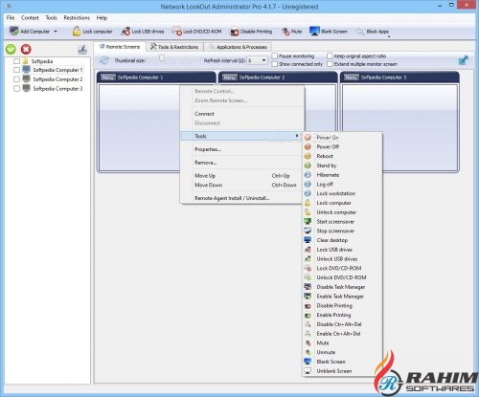Choose Log off from the submenu

click(342, 184)
